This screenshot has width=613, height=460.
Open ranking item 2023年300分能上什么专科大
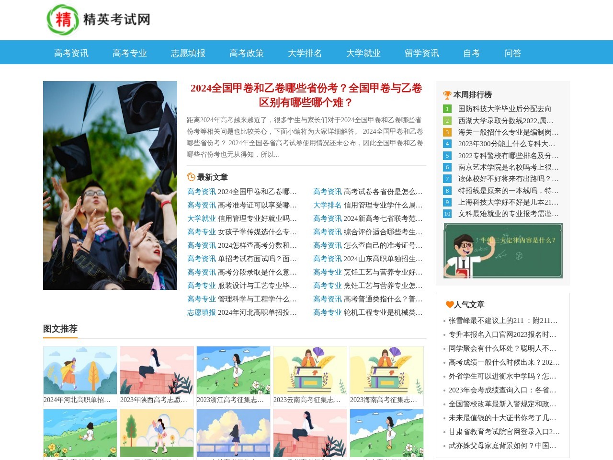(x=507, y=144)
